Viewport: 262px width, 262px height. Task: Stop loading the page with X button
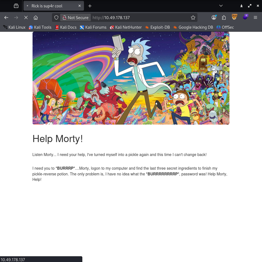point(26,17)
